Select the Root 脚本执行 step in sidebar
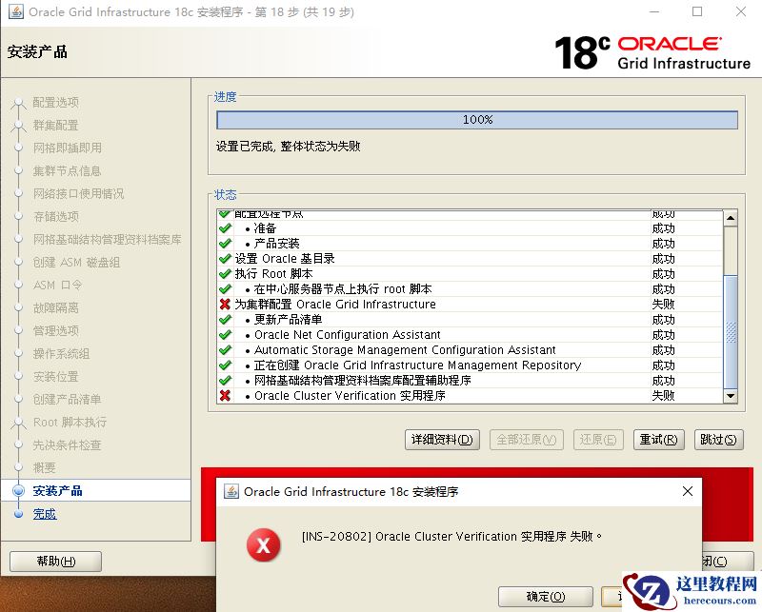Image resolution: width=762 pixels, height=612 pixels. pos(70,422)
